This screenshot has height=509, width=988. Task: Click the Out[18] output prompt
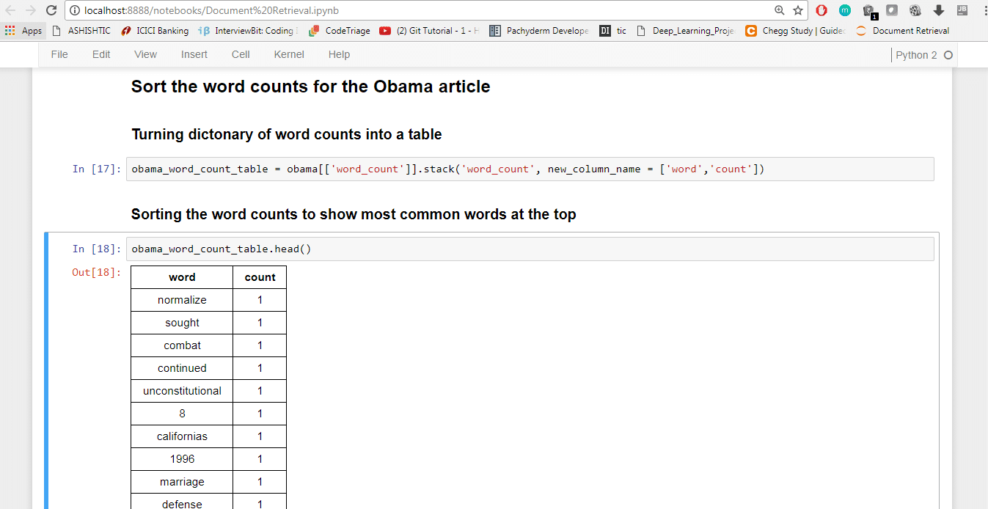tap(97, 272)
